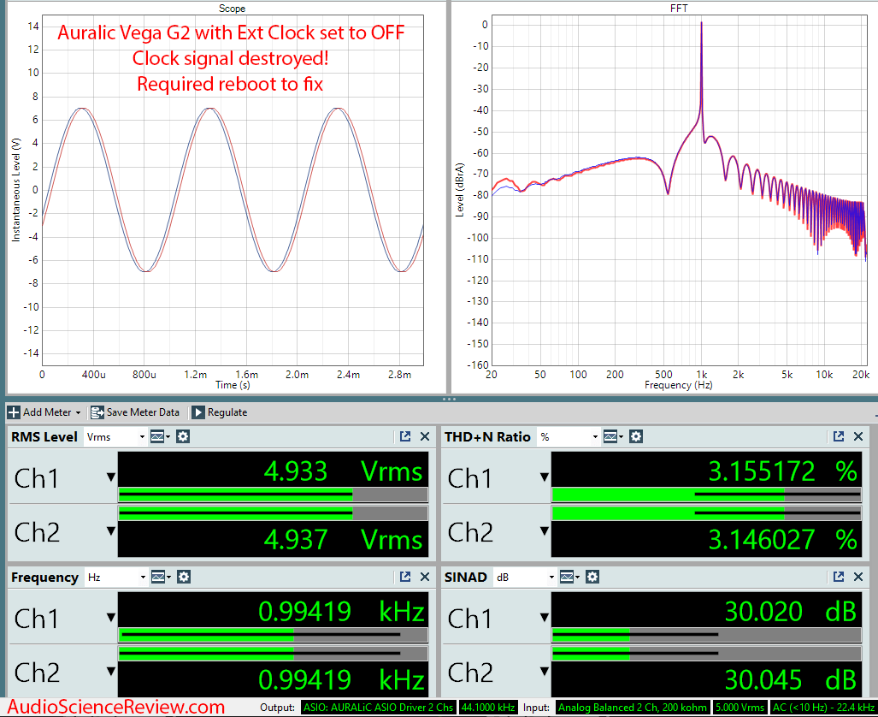Expand Ch1 options in SINAD meter
This screenshot has width=878, height=717.
[x=545, y=617]
